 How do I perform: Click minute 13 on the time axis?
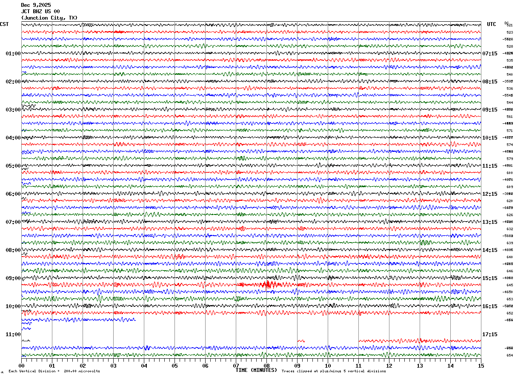[420, 366]
